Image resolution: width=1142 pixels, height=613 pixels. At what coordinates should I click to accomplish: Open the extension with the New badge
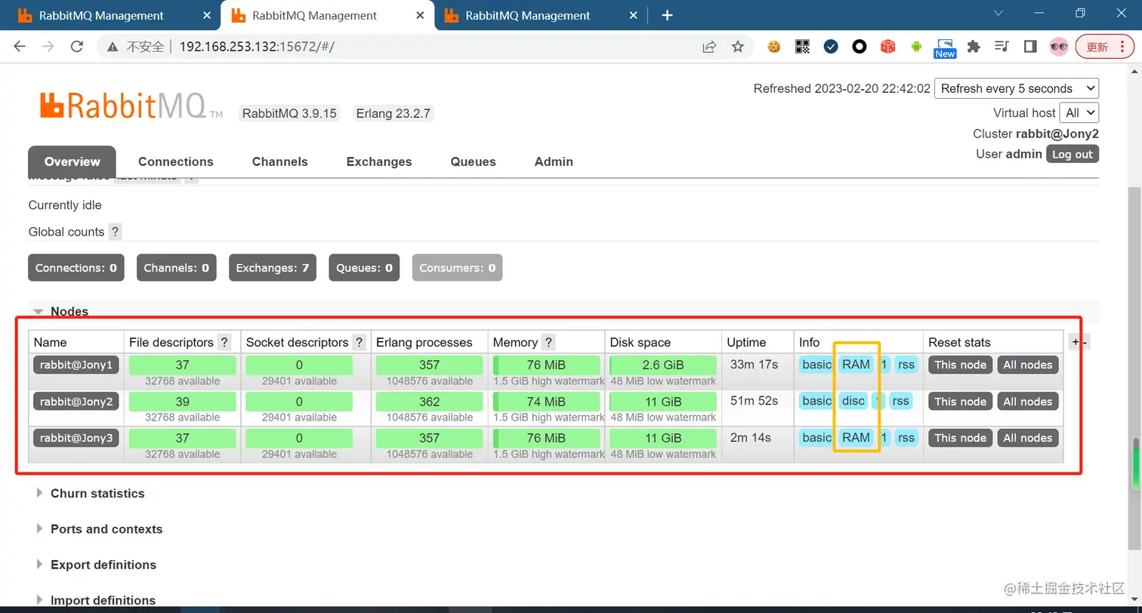coord(946,48)
